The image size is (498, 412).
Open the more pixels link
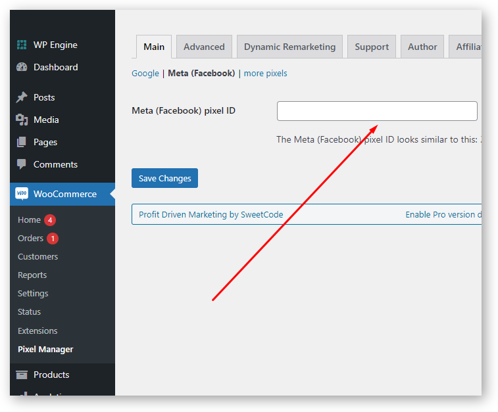pyautogui.click(x=266, y=73)
